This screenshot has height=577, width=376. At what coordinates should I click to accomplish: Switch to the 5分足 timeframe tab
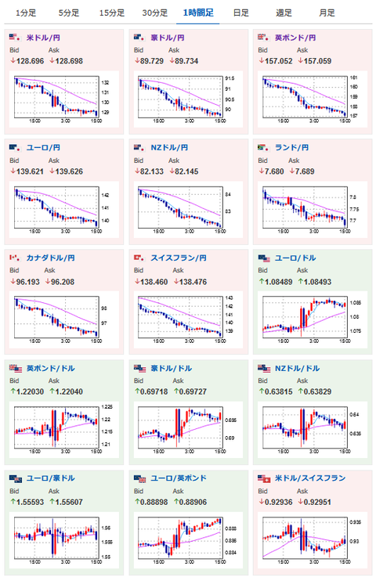coord(69,13)
